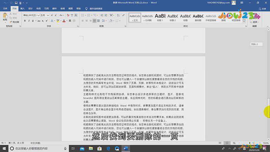Click the Show/Hide paragraph marks icon
The image size is (270, 152).
[x=124, y=15]
